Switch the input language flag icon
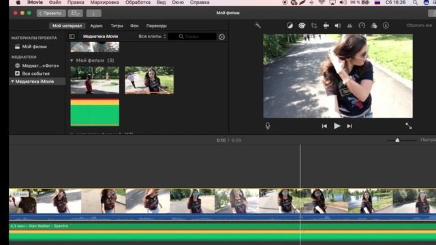Viewport: 436px width, 245px height. pyautogui.click(x=377, y=3)
